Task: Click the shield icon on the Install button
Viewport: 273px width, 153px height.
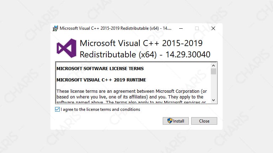Action: click(x=170, y=121)
